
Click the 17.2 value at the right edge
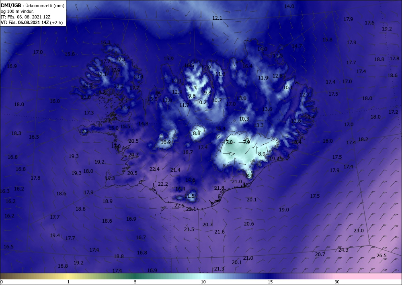coord(394,112)
